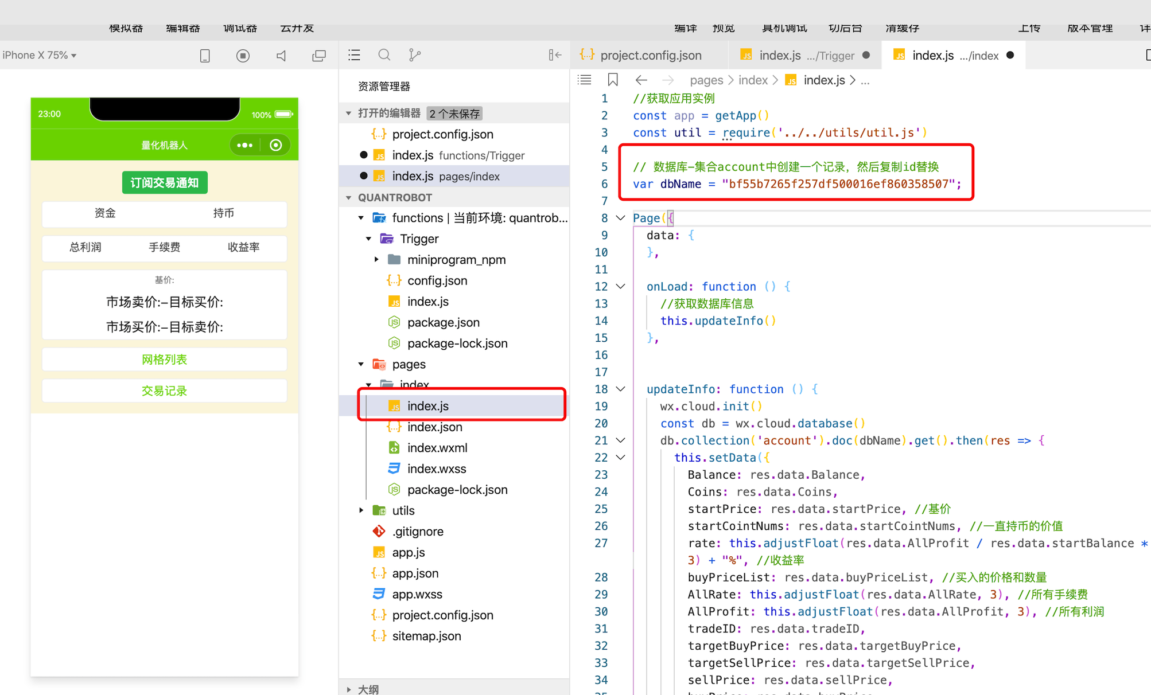Click the 模拟器 toolbar item
Image resolution: width=1151 pixels, height=695 pixels.
tap(126, 28)
